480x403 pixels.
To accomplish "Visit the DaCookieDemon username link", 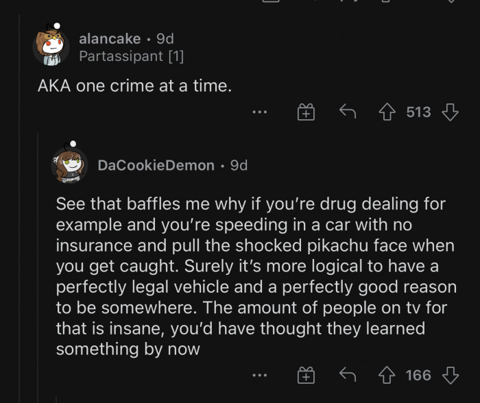I will (156, 165).
